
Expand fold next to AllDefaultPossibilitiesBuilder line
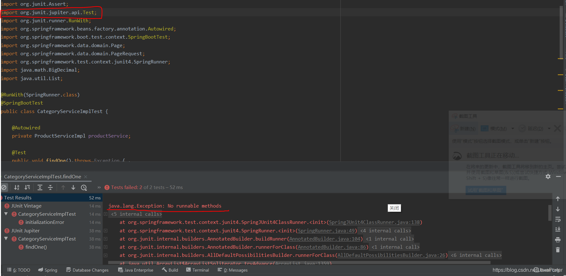pos(106,255)
